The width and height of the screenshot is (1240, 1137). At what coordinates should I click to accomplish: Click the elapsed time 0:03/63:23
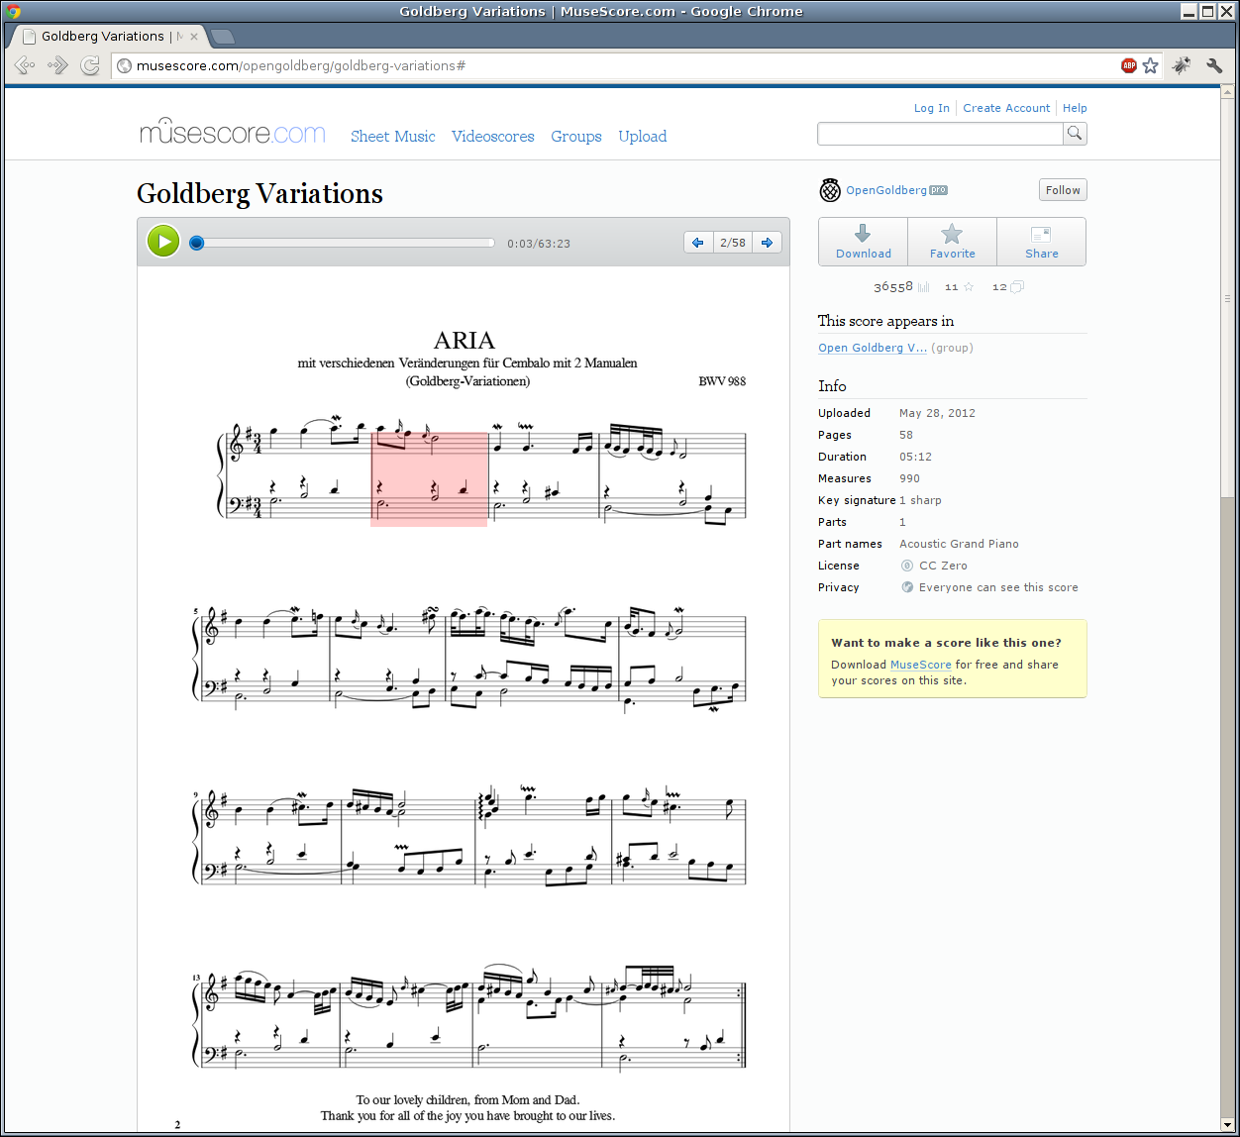click(x=539, y=244)
